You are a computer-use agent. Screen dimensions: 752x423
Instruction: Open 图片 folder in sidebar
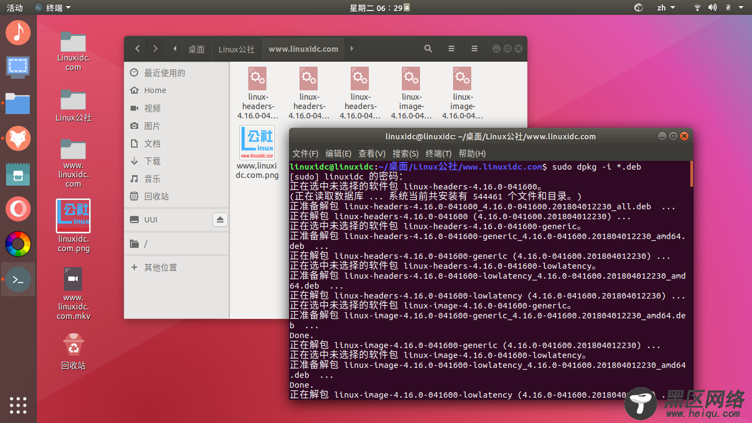[x=177, y=126]
